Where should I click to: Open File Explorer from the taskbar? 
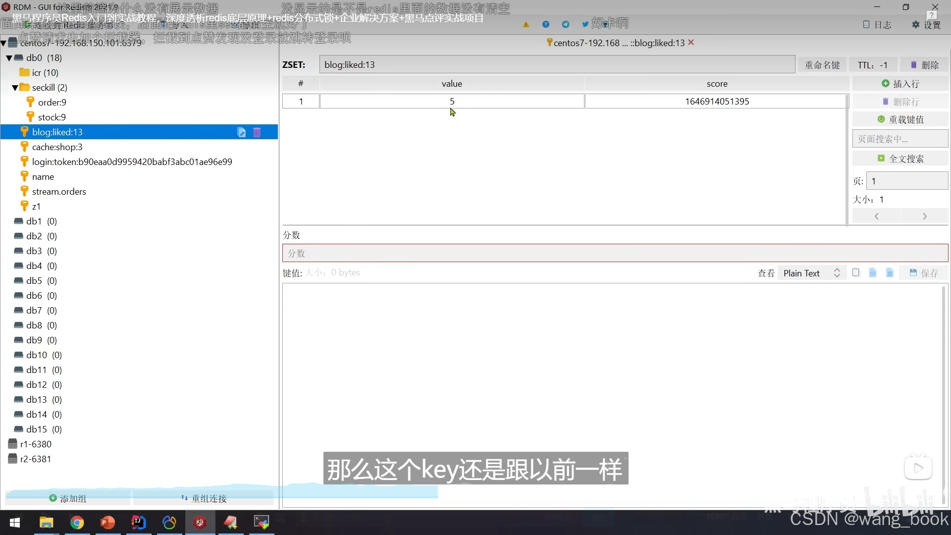(x=46, y=523)
